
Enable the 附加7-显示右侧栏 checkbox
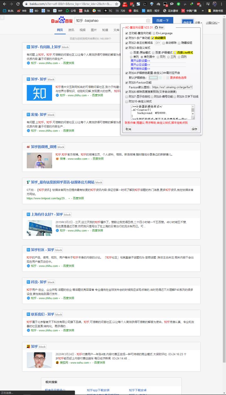126,97
